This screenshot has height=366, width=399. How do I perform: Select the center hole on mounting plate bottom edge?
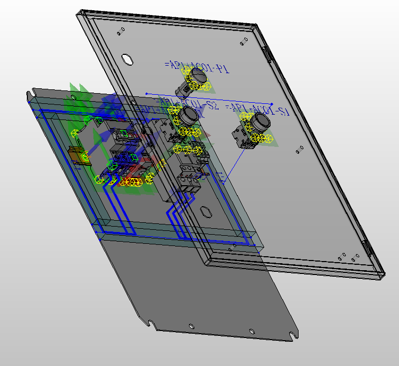[x=192, y=325]
